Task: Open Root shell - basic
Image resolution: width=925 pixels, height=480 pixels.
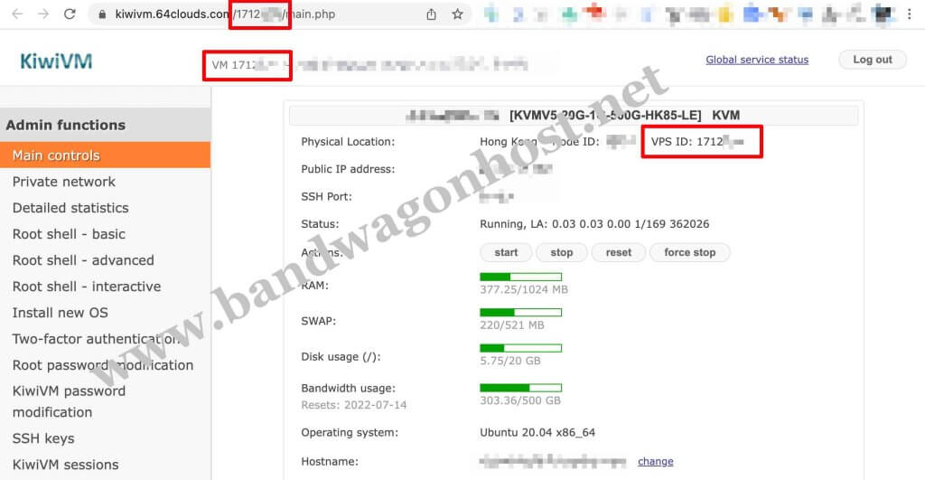Action: click(69, 234)
